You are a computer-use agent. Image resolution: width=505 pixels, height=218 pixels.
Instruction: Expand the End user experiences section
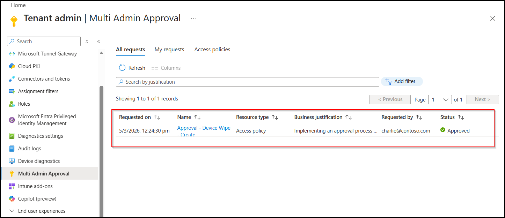coord(42,211)
